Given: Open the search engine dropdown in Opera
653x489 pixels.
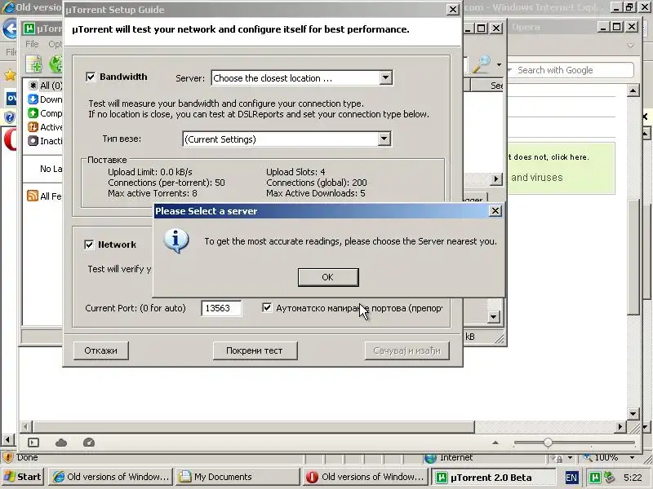Looking at the screenshot, I should point(509,70).
